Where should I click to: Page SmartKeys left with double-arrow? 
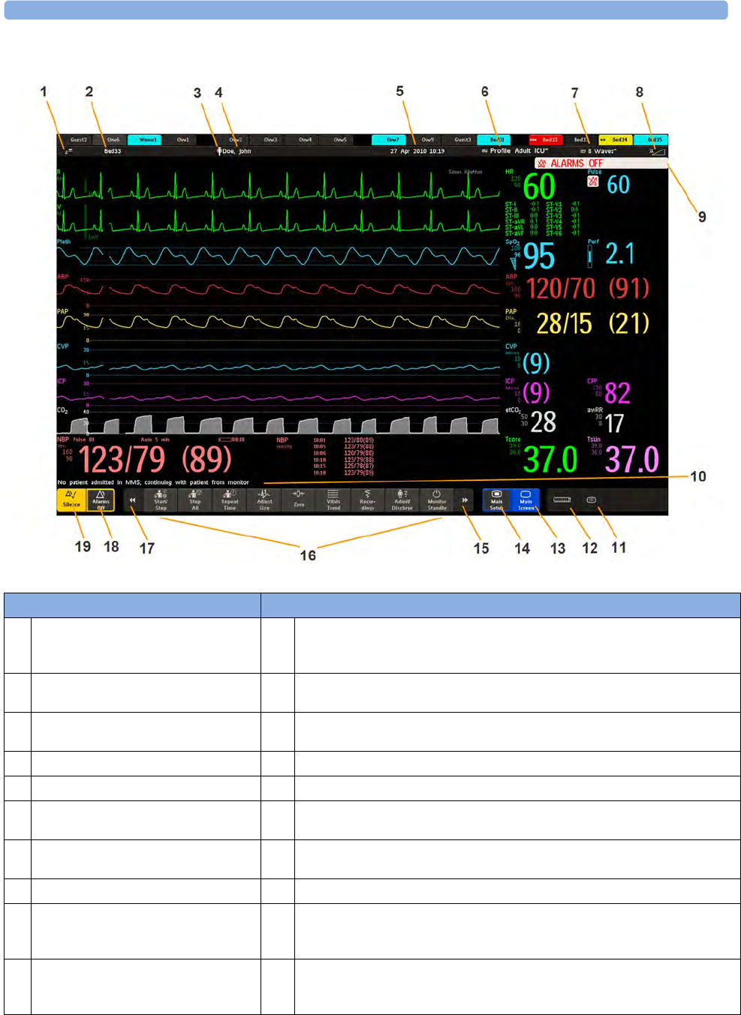(x=132, y=500)
